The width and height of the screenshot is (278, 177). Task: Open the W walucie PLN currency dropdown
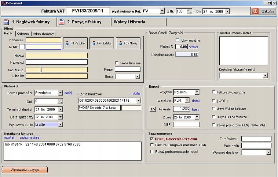pyautogui.click(x=187, y=101)
